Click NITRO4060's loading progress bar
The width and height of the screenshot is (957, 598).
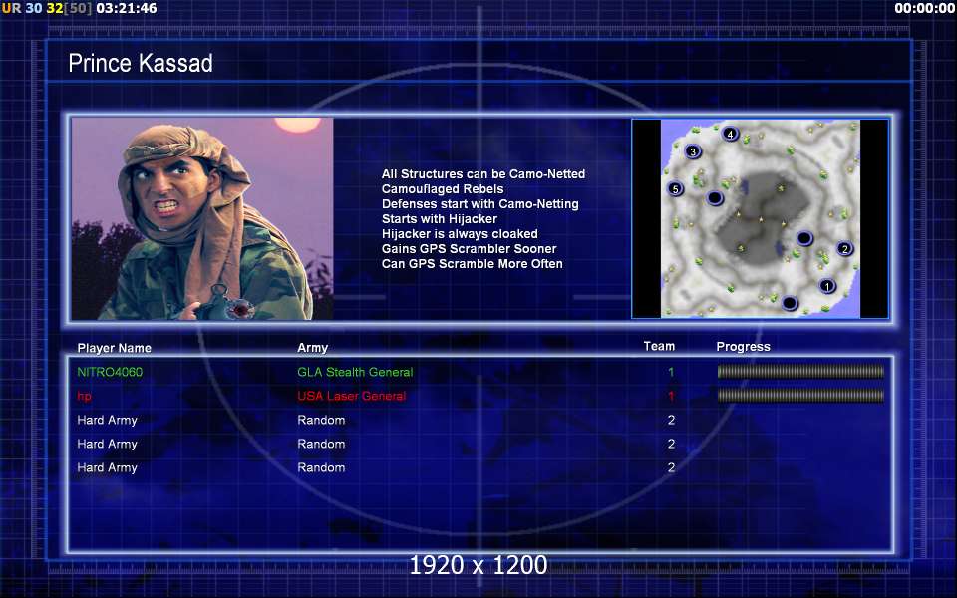coord(800,371)
